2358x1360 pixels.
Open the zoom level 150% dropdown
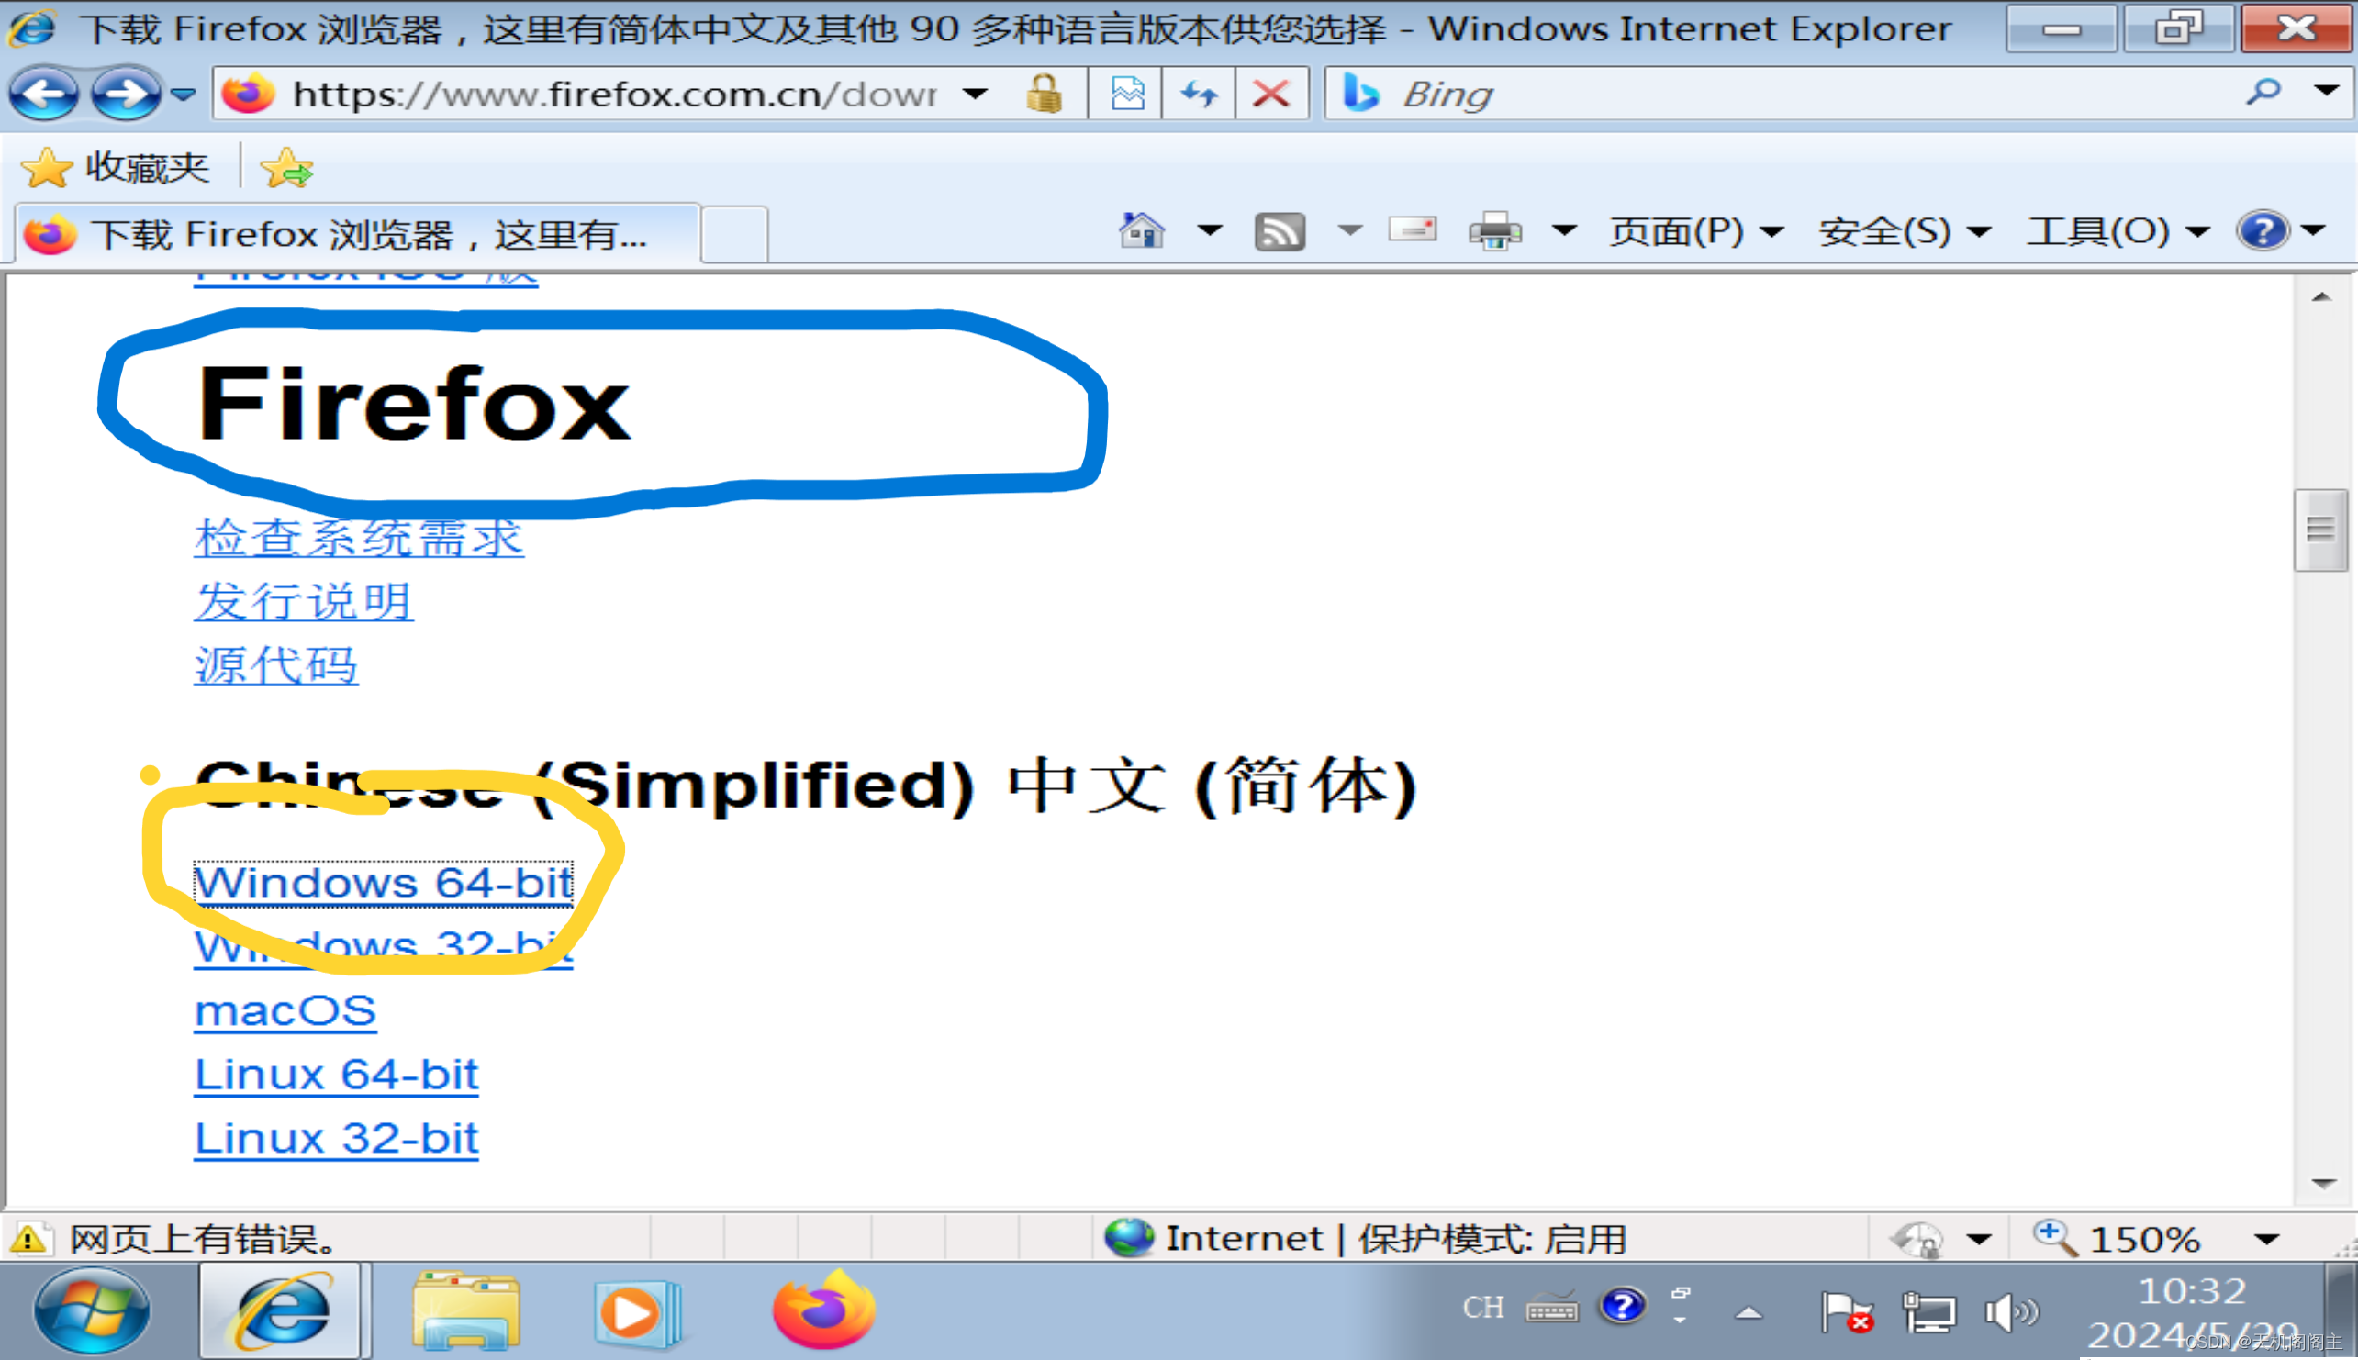(2266, 1240)
